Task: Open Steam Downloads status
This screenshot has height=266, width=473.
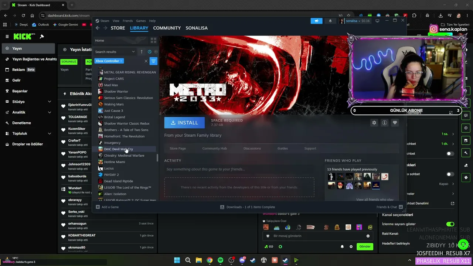Action: click(x=248, y=207)
